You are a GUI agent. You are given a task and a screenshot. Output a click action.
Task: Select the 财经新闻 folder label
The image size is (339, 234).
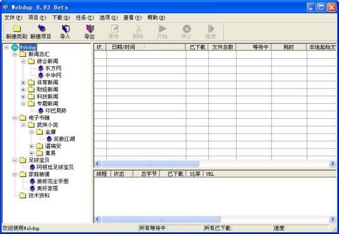click(x=47, y=90)
